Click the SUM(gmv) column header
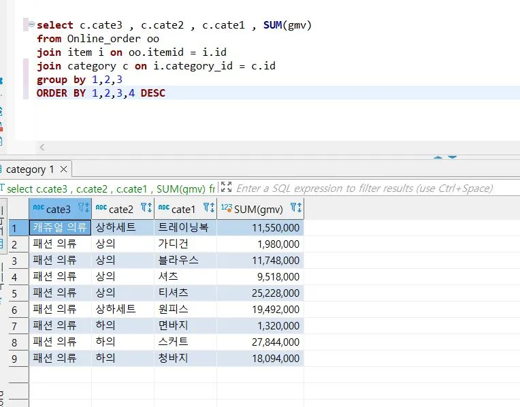Screen dimensions: 520x407 click(x=260, y=209)
